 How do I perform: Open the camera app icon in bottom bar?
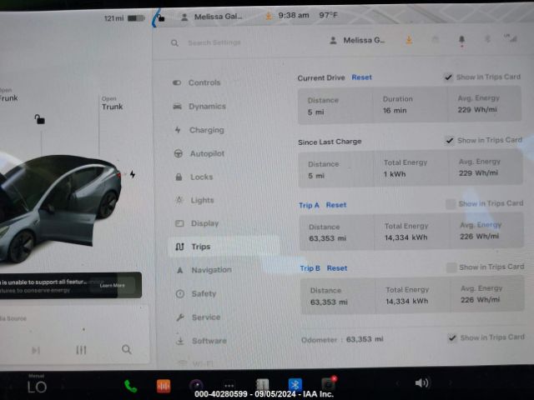[x=197, y=386]
